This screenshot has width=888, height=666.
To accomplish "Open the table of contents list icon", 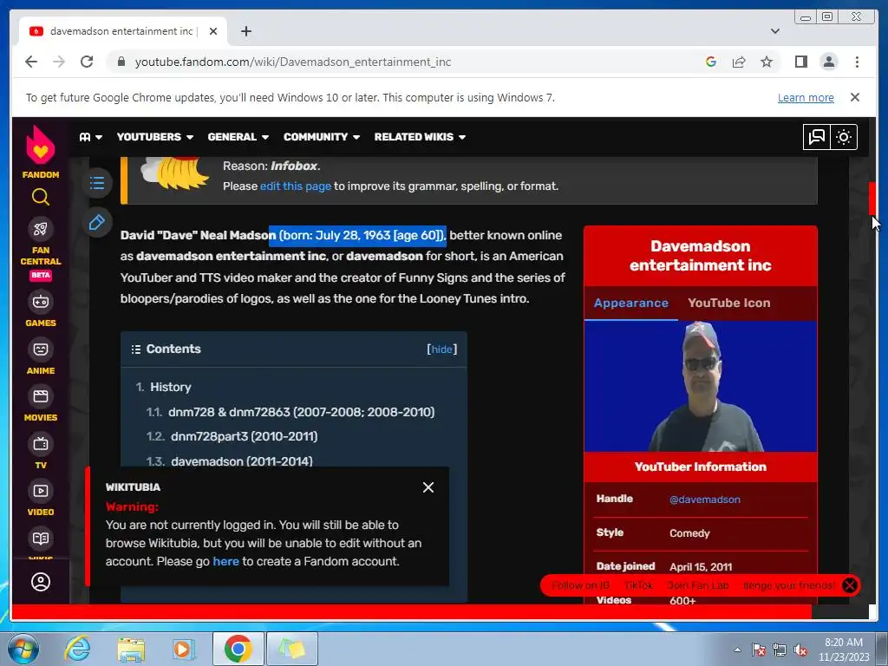I will (97, 183).
